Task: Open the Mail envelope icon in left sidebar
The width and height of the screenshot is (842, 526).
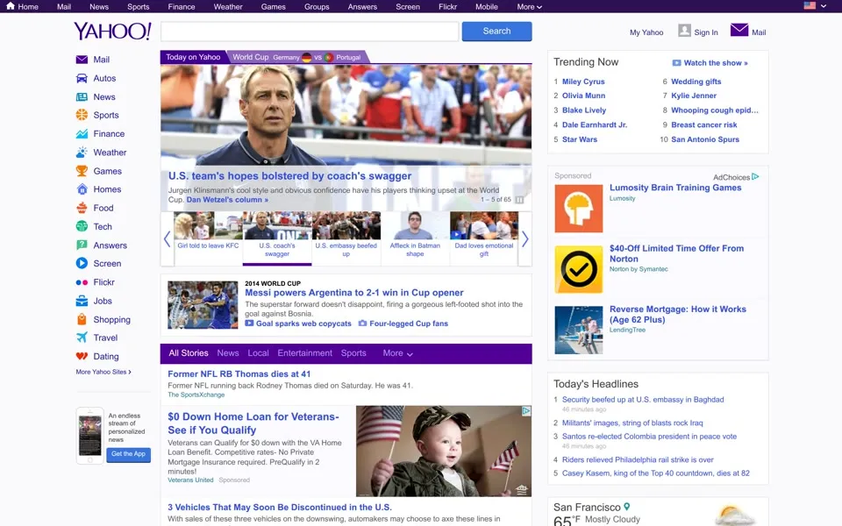Action: (82, 60)
